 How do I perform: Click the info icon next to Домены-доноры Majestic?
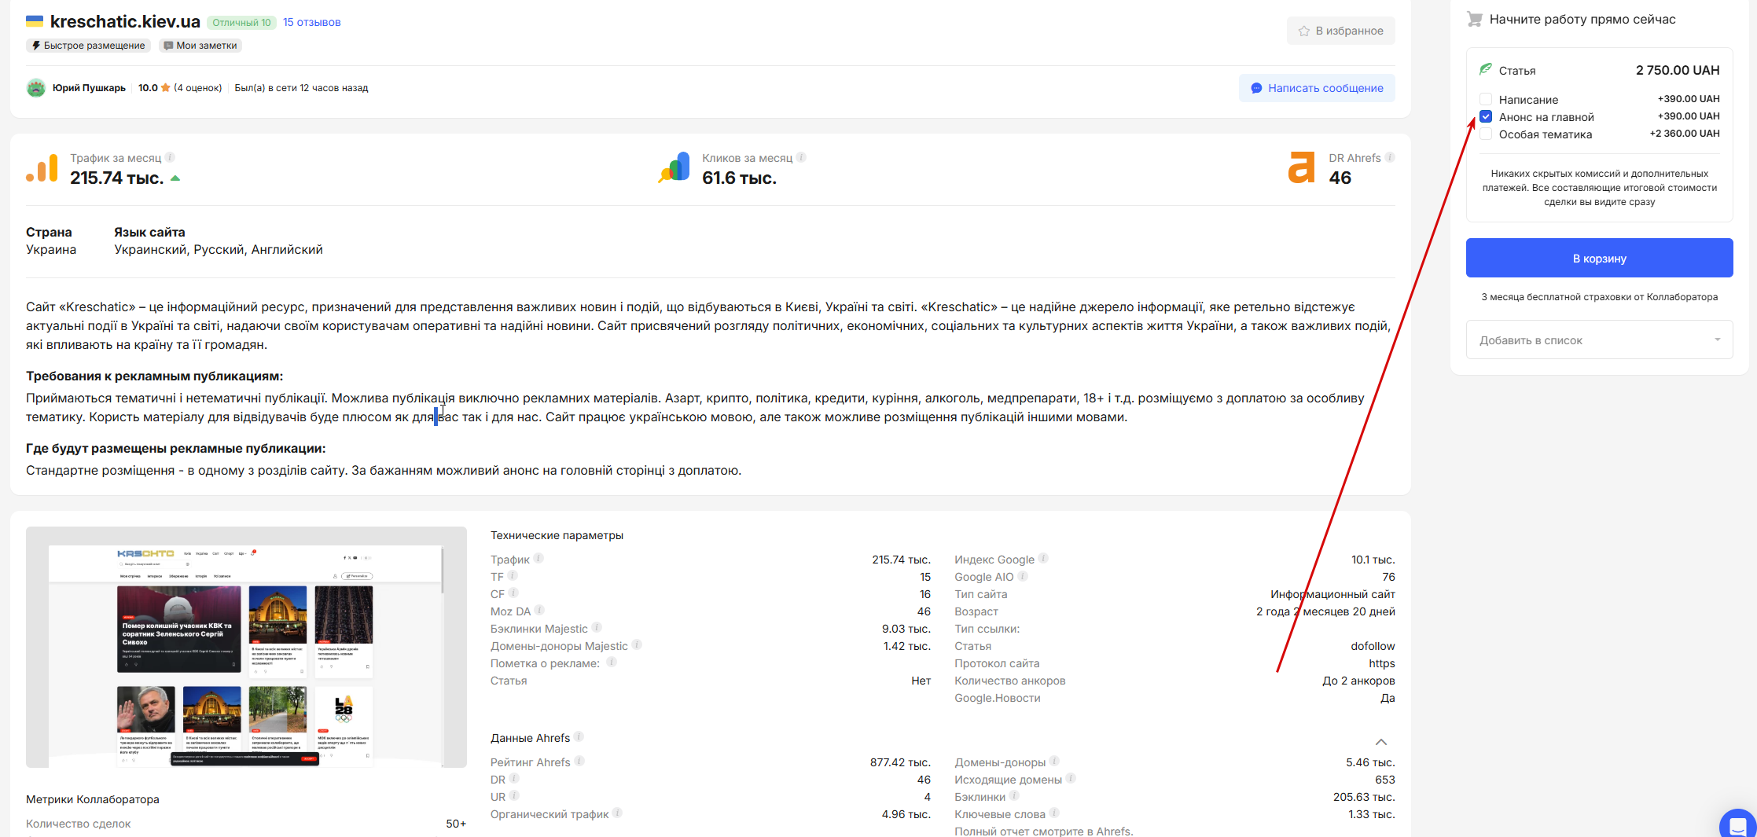pyautogui.click(x=638, y=645)
